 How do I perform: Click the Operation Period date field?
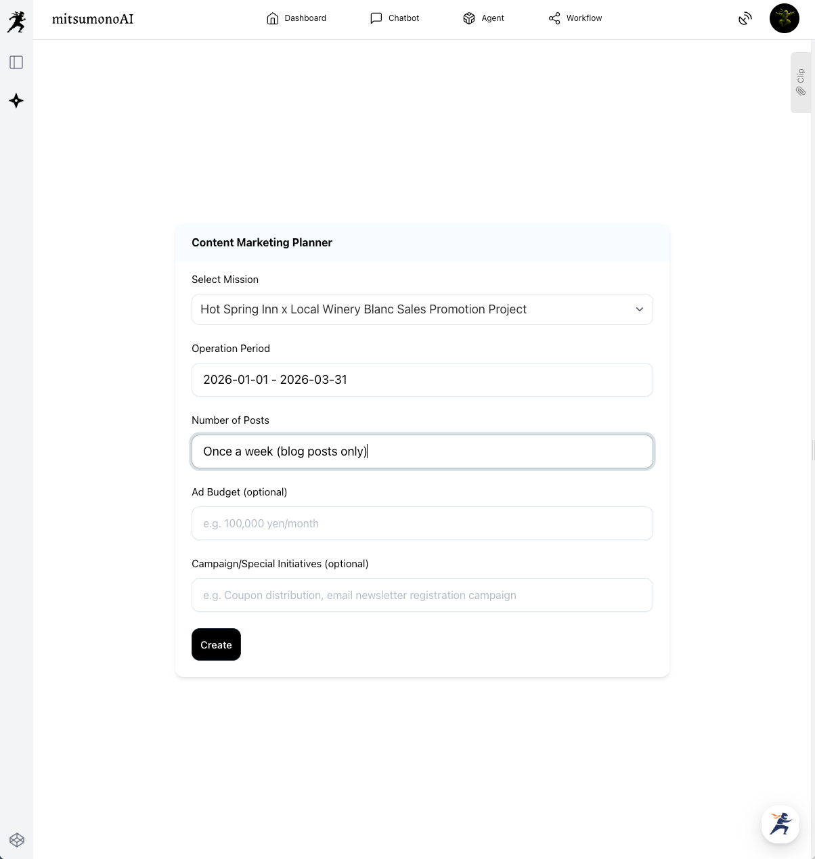tap(422, 380)
